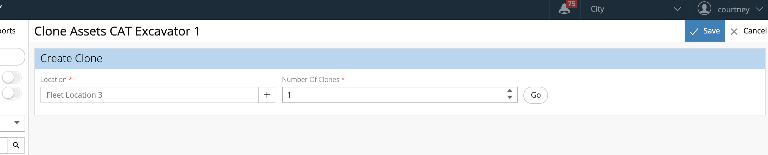Click the Go button
This screenshot has width=768, height=155.
point(535,95)
